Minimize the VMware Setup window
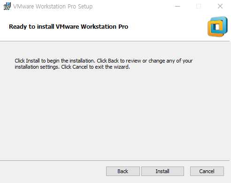This screenshot has width=231, height=183. click(177, 6)
